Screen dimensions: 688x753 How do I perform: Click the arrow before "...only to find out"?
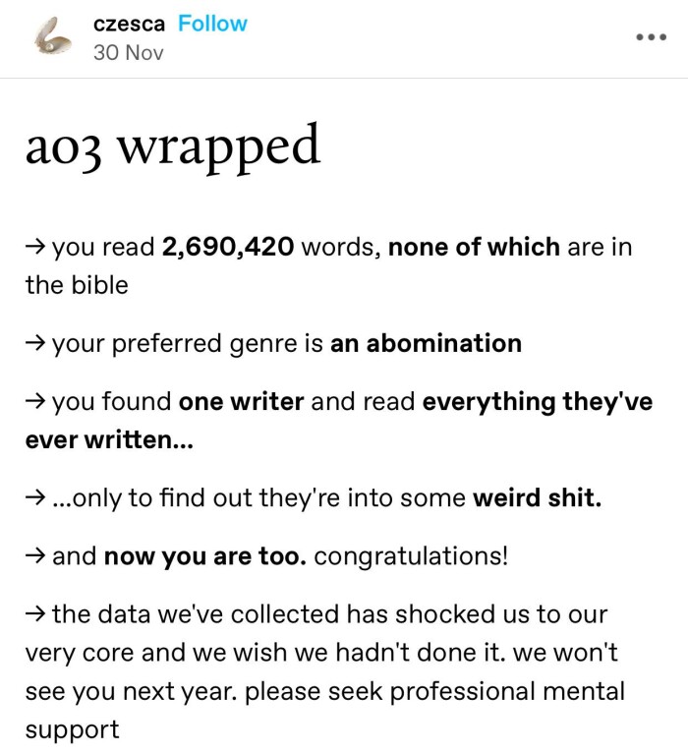click(36, 498)
